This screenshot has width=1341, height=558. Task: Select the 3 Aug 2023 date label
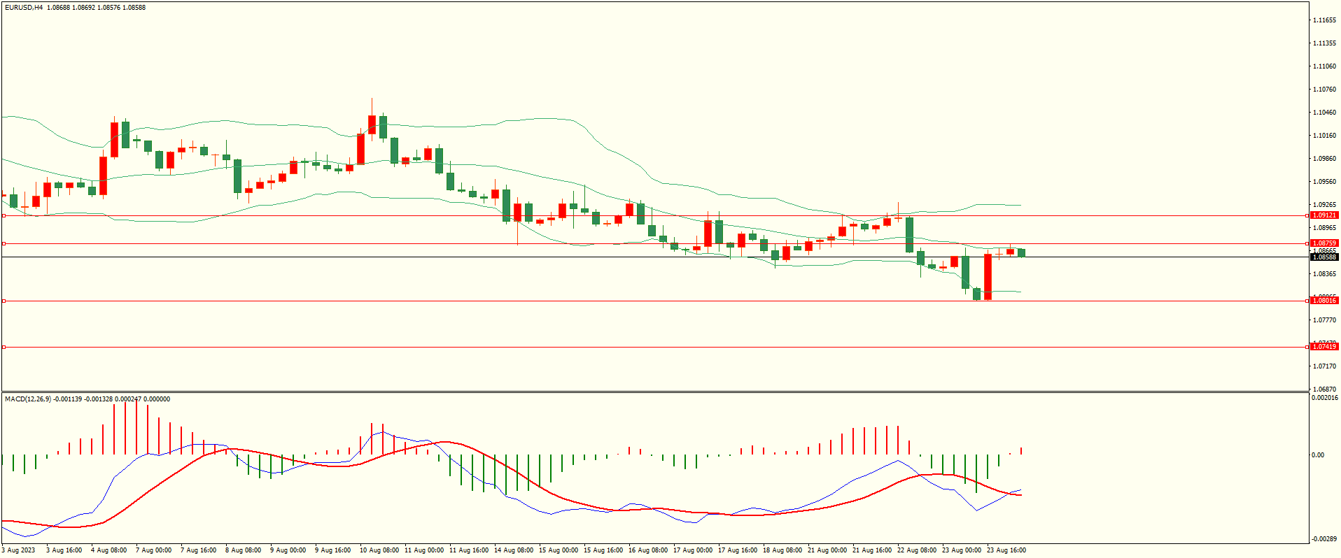(x=19, y=550)
